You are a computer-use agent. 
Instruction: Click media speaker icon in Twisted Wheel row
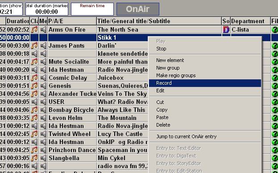(43, 134)
